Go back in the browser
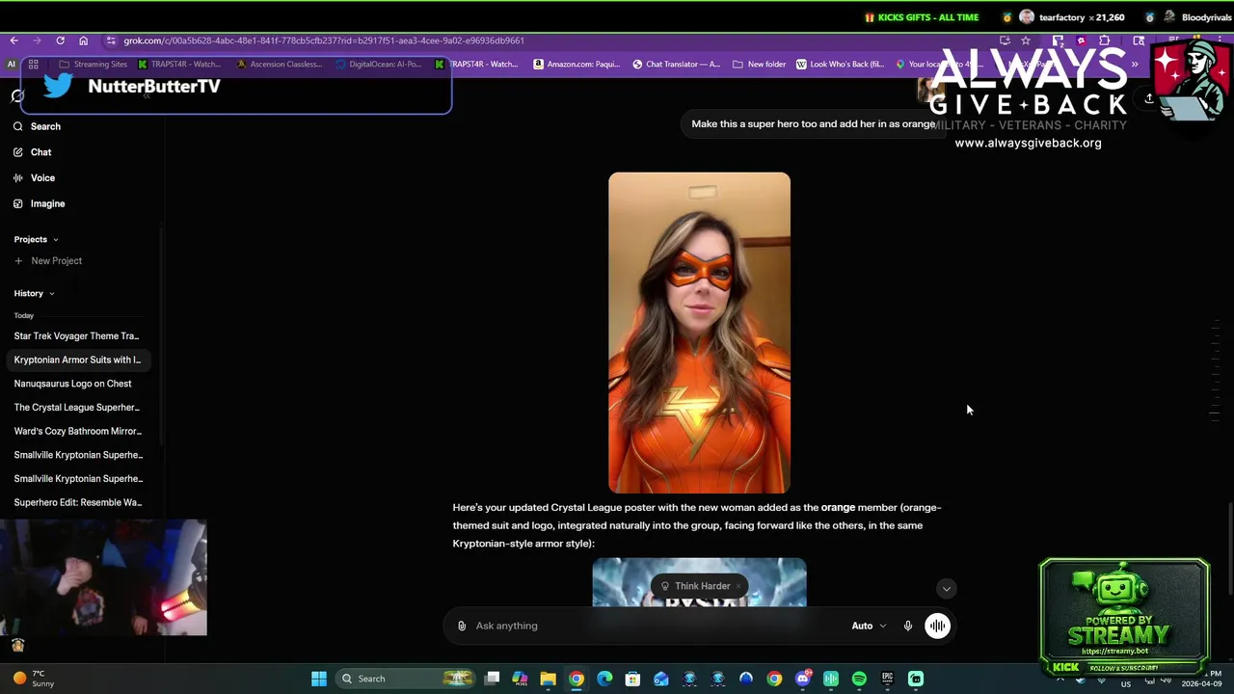 [13, 40]
